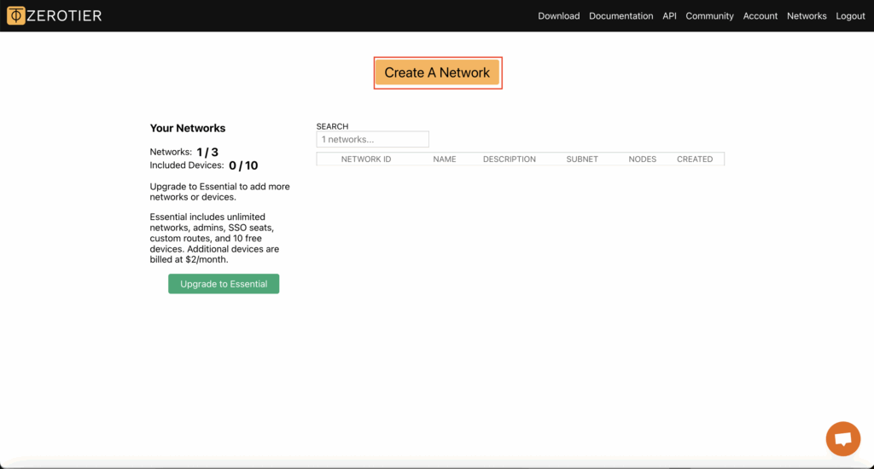This screenshot has width=874, height=469.
Task: Focus the networks search field
Action: click(x=372, y=139)
